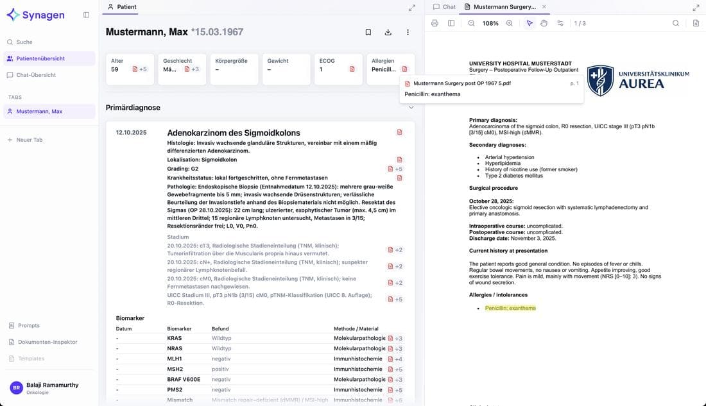Open source document for NRAS biomarker
Image resolution: width=706 pixels, height=406 pixels.
click(x=390, y=349)
